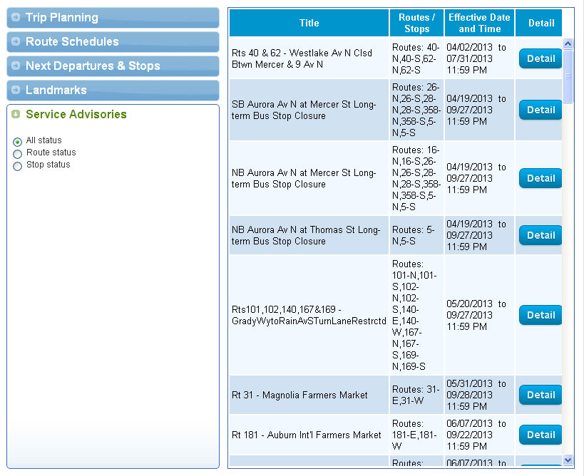Click the green Service Advisories collapse icon
Image resolution: width=584 pixels, height=476 pixels.
(16, 114)
